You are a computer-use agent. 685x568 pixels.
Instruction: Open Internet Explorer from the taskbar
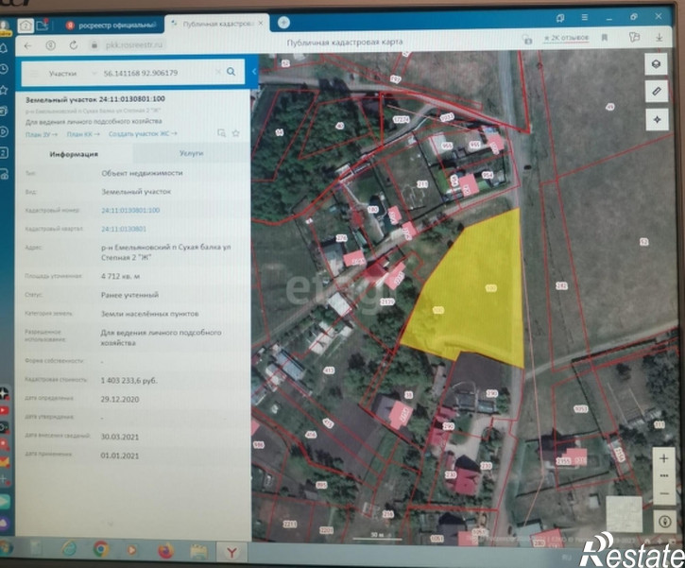pos(70,548)
